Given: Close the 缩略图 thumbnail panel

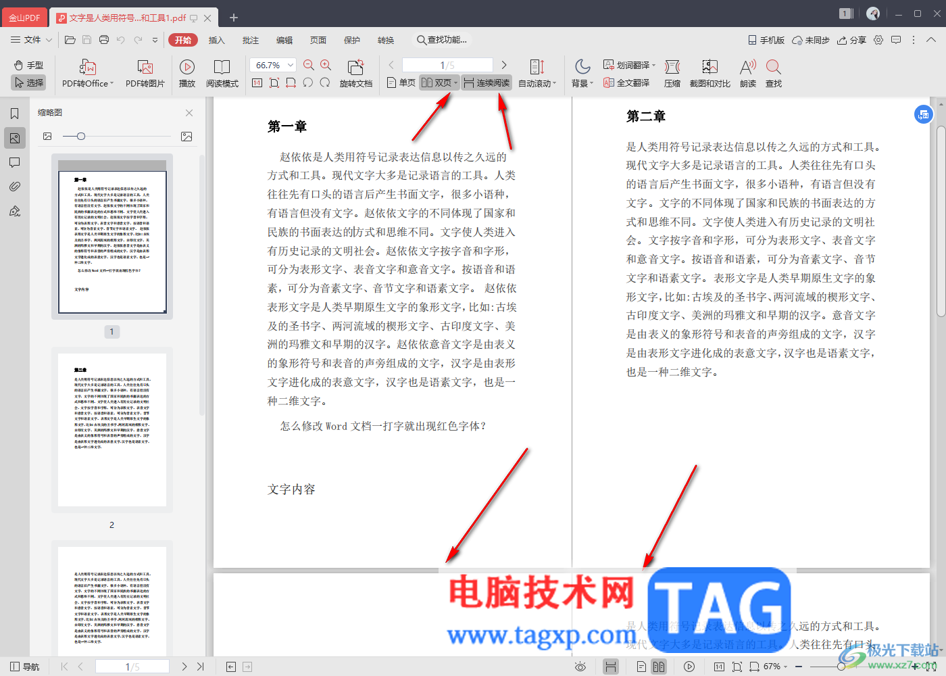Looking at the screenshot, I should click(189, 113).
